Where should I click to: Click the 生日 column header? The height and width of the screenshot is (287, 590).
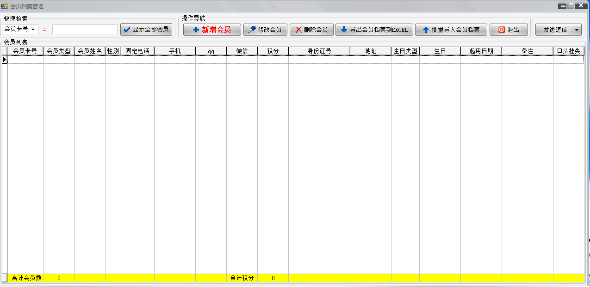click(x=440, y=51)
